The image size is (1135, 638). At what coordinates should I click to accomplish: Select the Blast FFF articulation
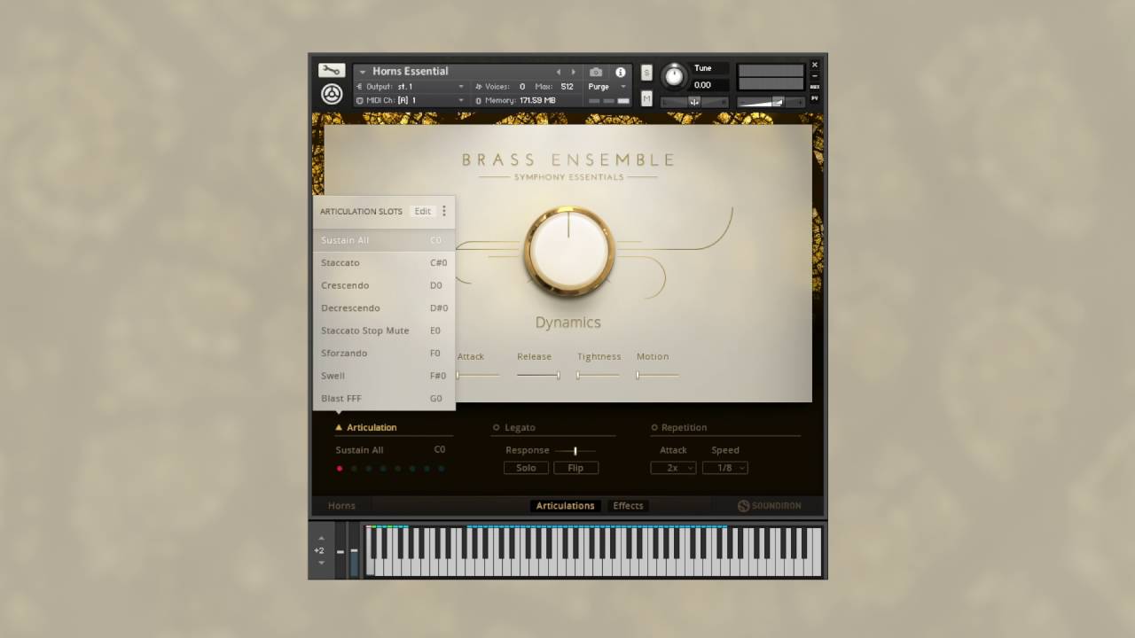[384, 399]
